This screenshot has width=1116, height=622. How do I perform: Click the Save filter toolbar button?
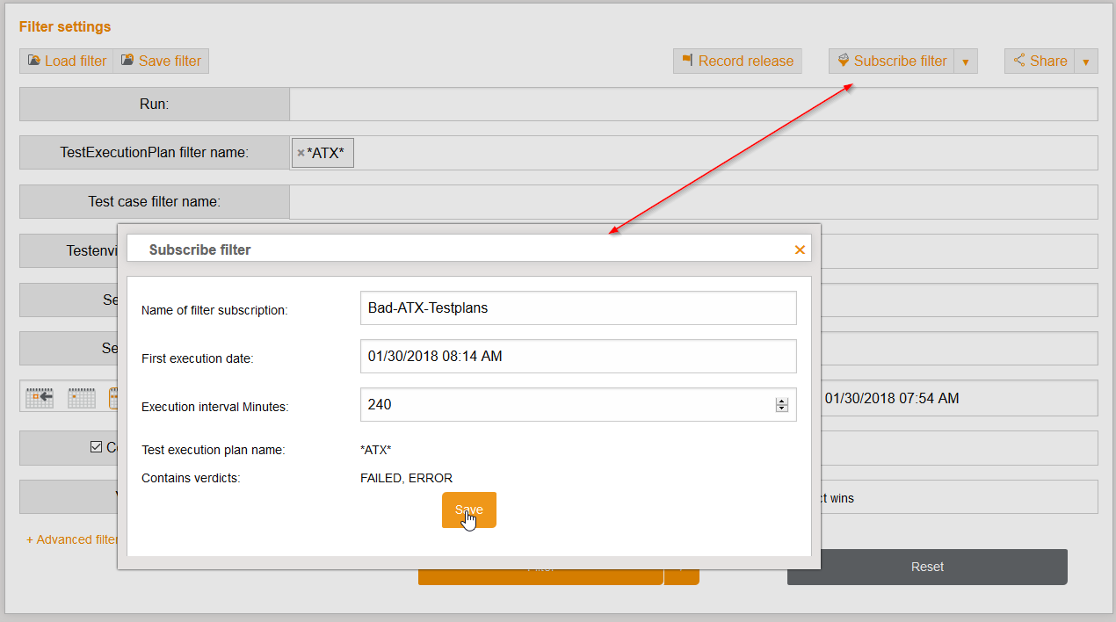click(x=161, y=61)
